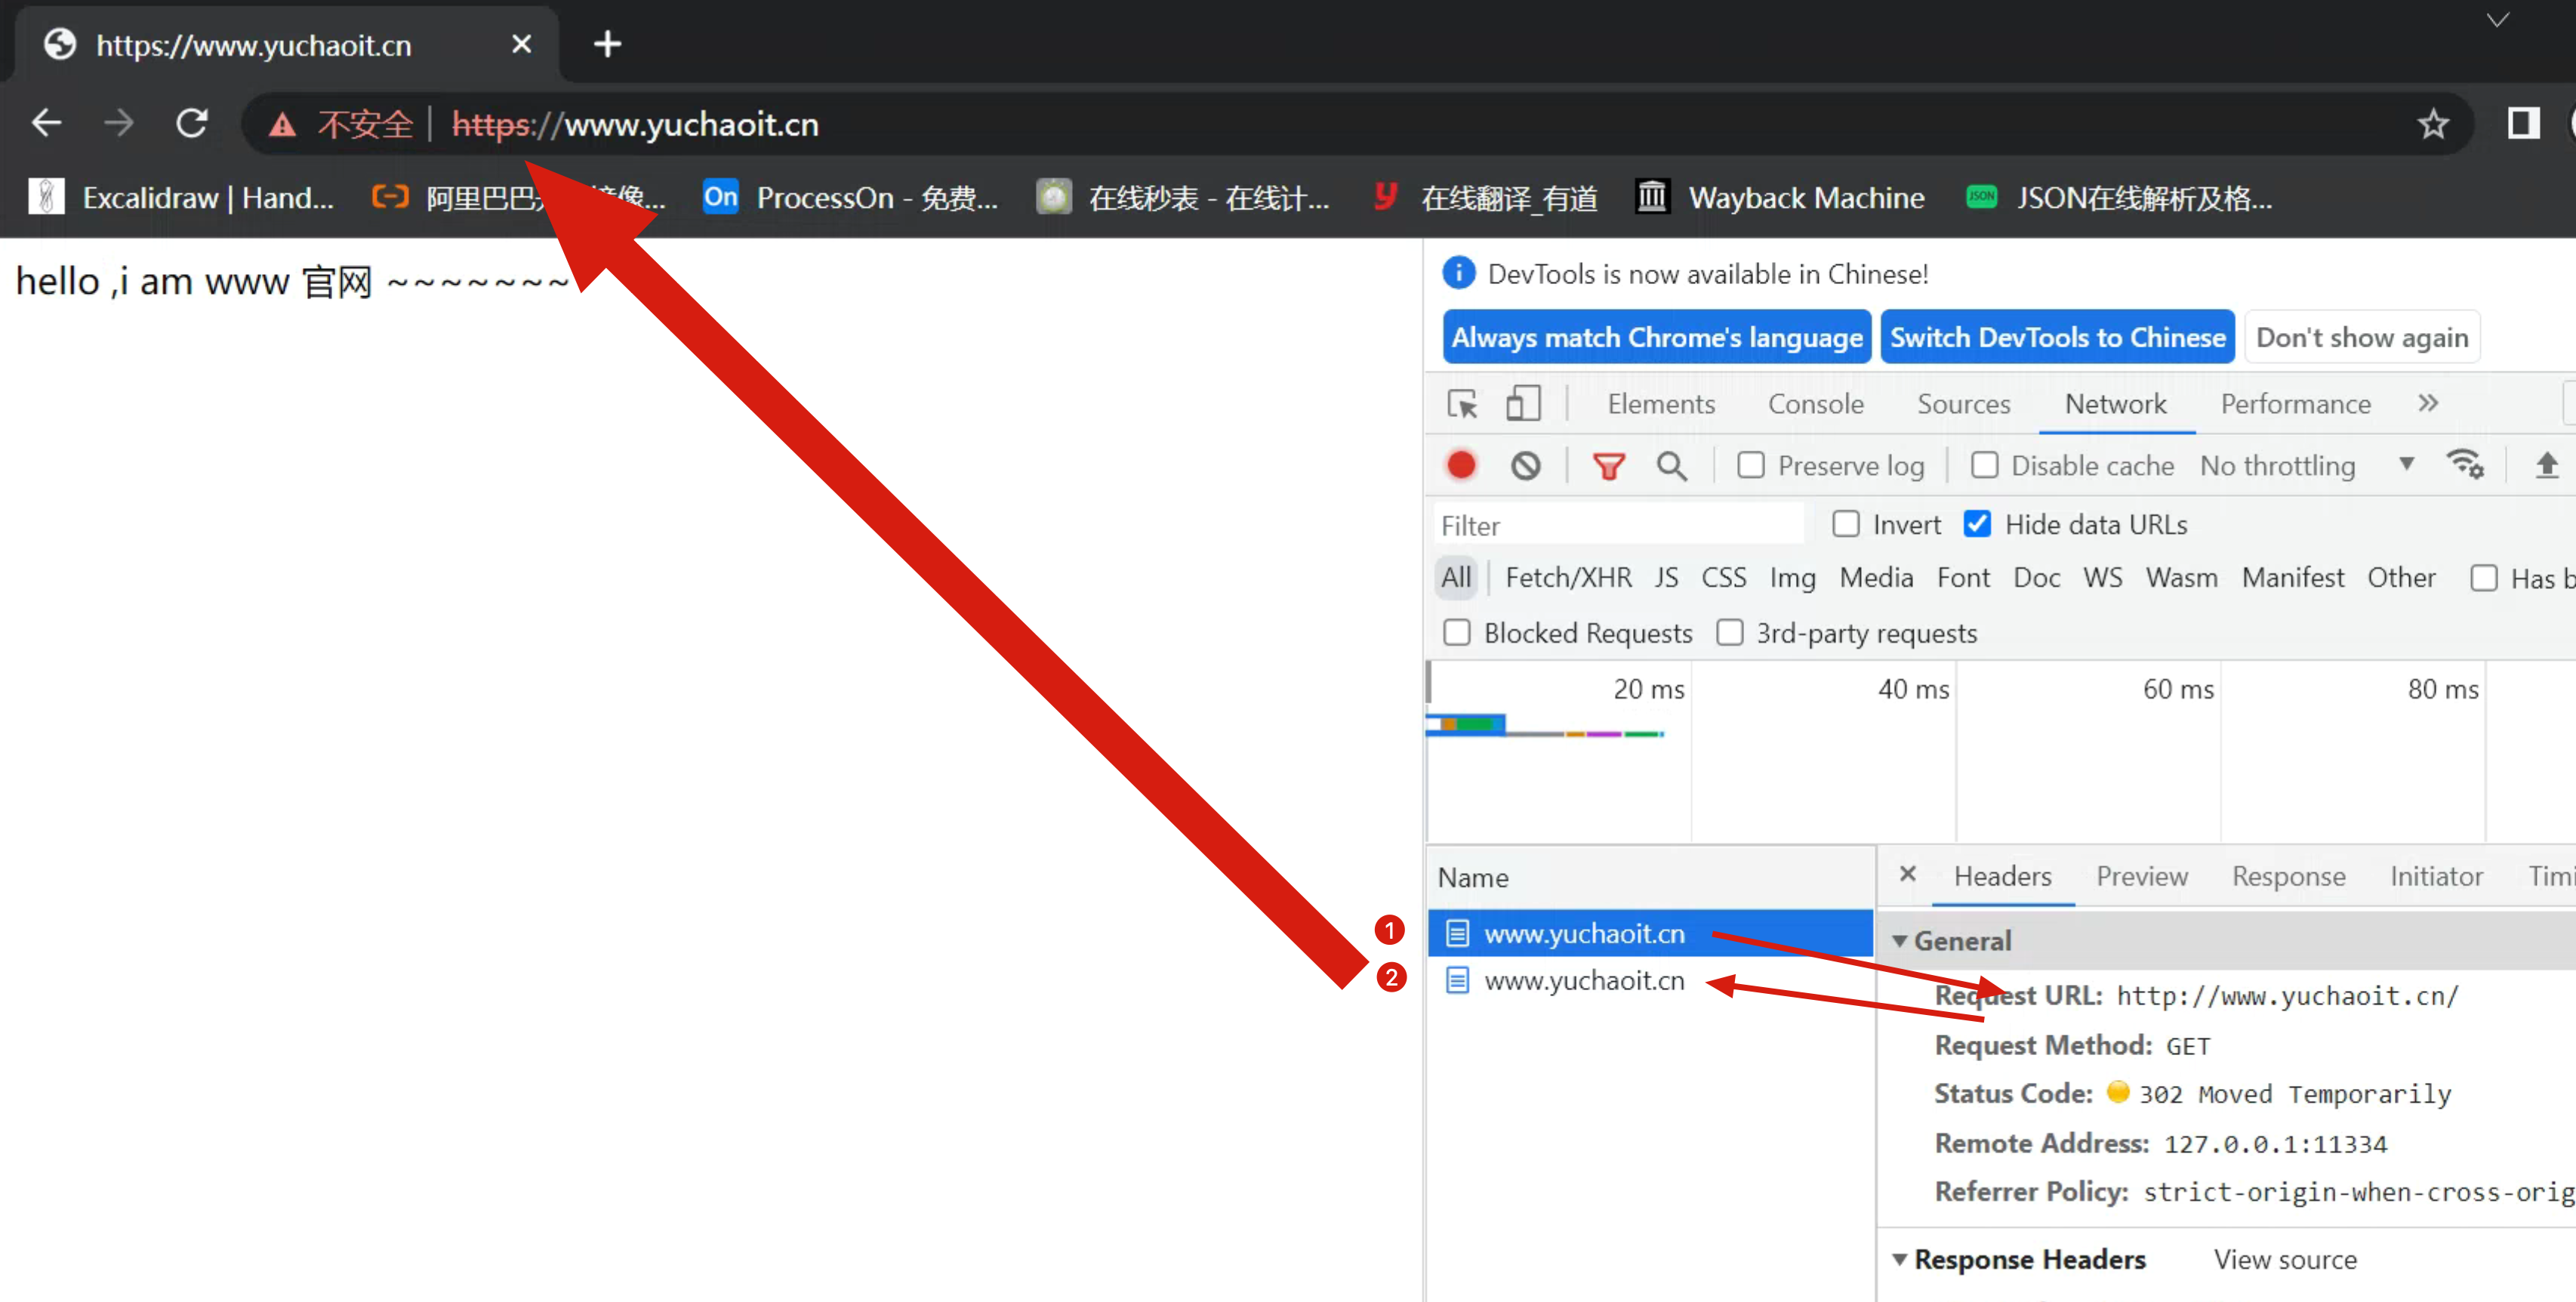Select the inspect element picker tool
Image resolution: width=2576 pixels, height=1302 pixels.
[1462, 404]
